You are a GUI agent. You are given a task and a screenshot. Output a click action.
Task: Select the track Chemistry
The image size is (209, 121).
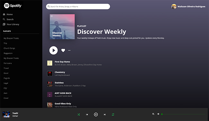pyautogui.click(x=60, y=72)
